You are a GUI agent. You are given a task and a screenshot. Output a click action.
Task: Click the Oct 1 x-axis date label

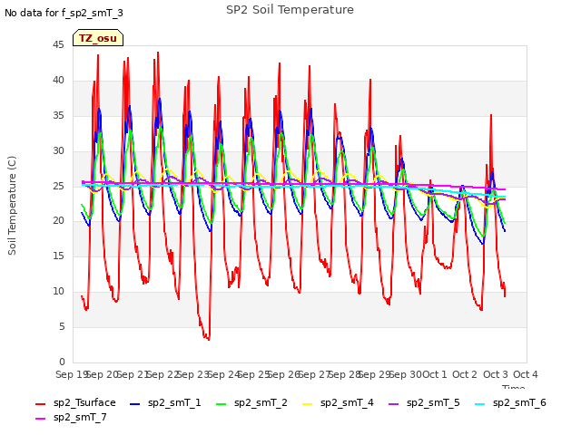pyautogui.click(x=435, y=374)
